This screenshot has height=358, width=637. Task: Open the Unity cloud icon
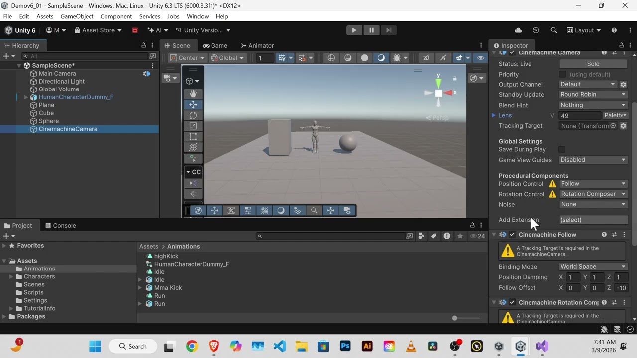(518, 30)
